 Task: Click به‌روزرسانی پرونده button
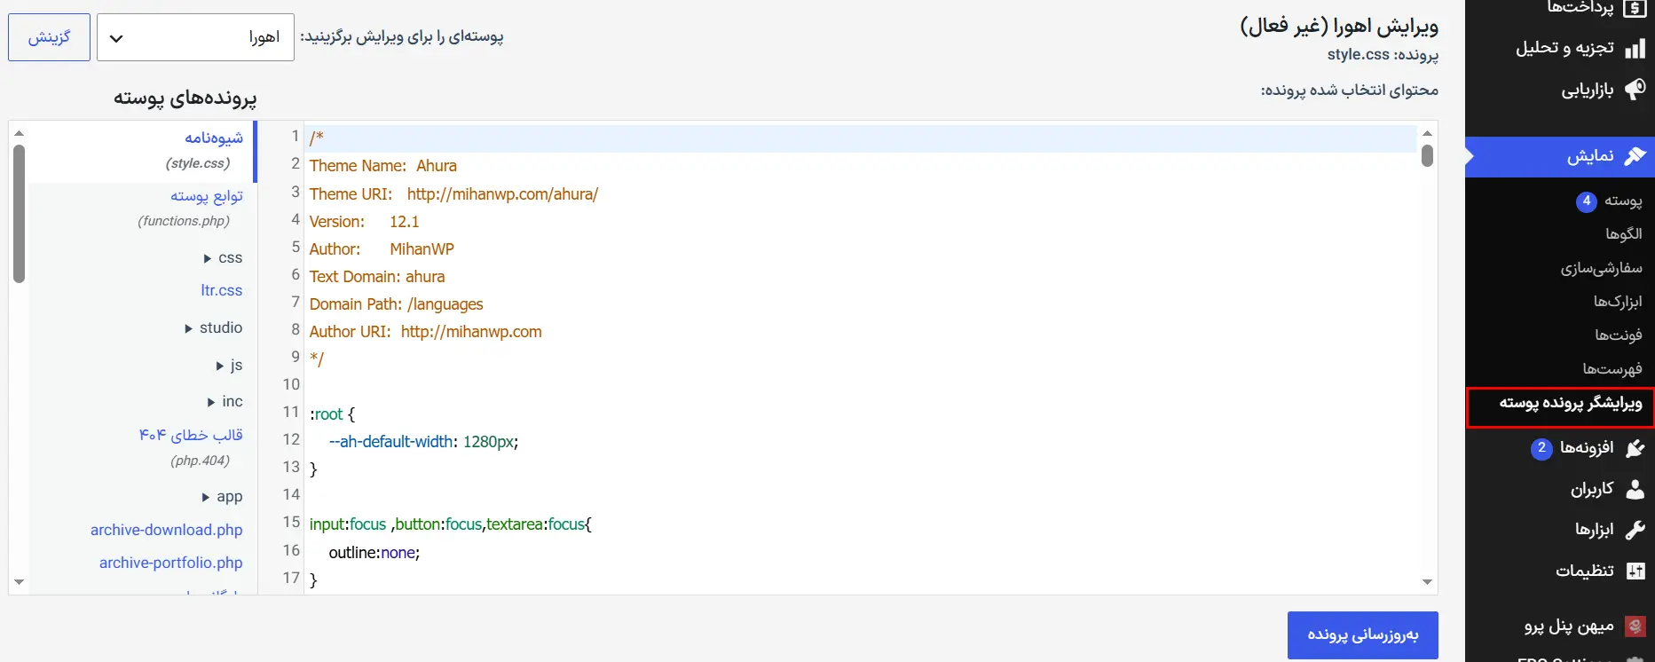click(x=1362, y=635)
